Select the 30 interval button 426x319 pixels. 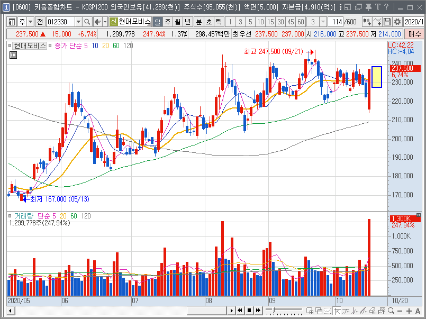[280, 22]
